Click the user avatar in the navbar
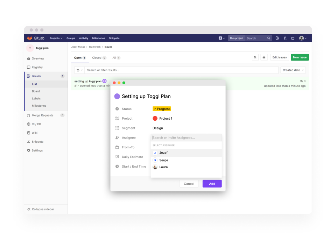The height and width of the screenshot is (240, 336). [x=301, y=38]
